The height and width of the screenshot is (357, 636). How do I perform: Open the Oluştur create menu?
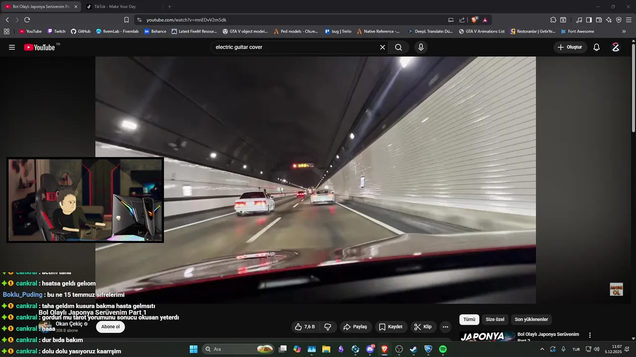point(570,47)
